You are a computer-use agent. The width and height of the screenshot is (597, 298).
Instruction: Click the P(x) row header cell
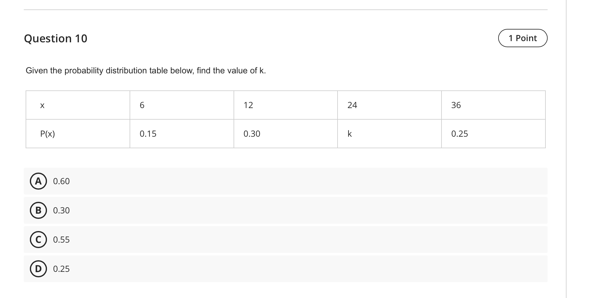[78, 133]
